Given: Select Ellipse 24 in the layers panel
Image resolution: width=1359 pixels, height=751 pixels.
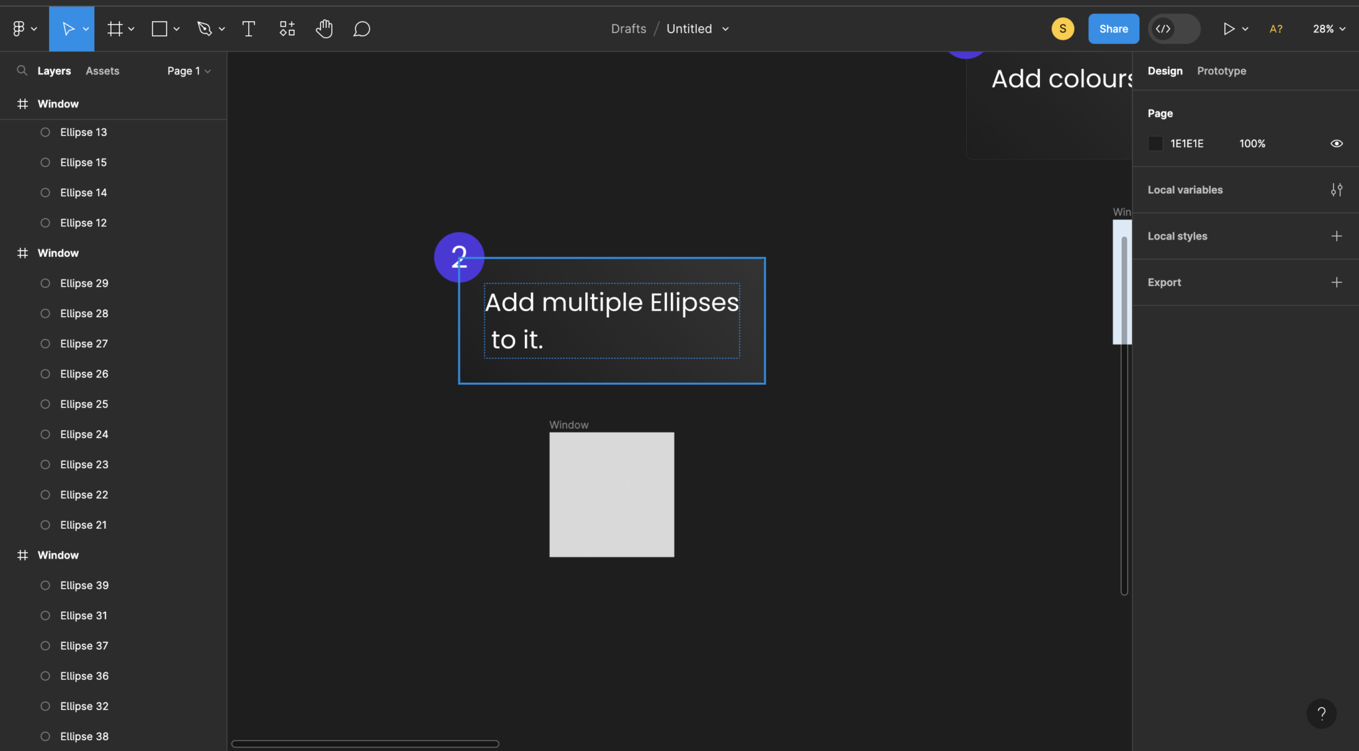Looking at the screenshot, I should point(84,434).
